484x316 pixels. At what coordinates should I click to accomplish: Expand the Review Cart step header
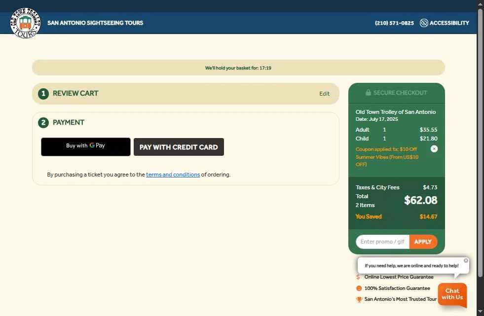coord(186,93)
